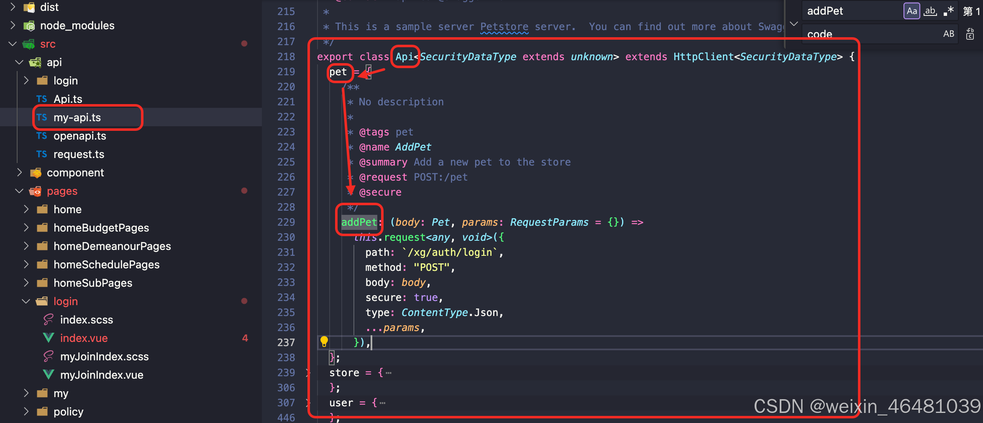Click the lightbulb quick-fix on line 237
Screen dimensions: 983x423
pyautogui.click(x=325, y=342)
